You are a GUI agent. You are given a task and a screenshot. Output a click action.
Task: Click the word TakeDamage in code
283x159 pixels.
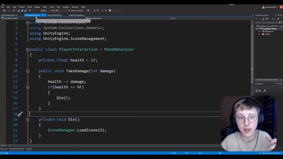click(x=77, y=71)
